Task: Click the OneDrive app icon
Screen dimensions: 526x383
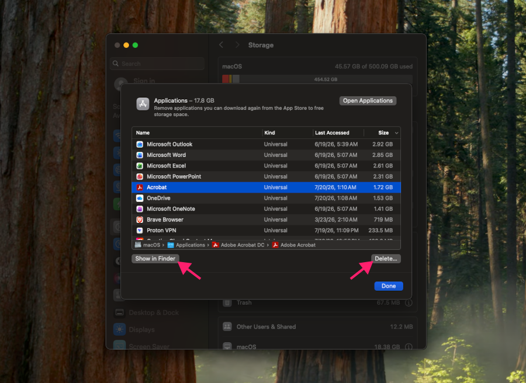Action: point(140,198)
